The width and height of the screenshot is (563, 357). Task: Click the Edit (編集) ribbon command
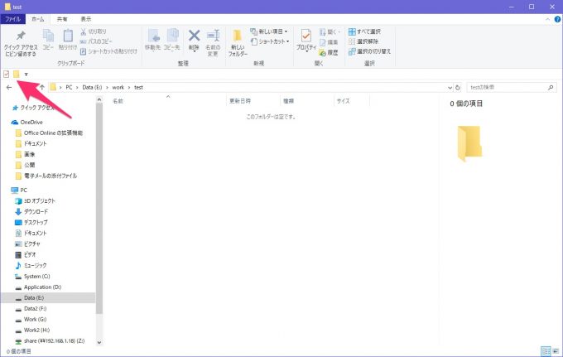(x=328, y=42)
